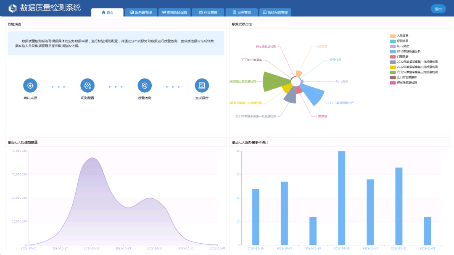The image size is (454, 255).
Task: Click the 退出 logout button
Action: coord(438,9)
